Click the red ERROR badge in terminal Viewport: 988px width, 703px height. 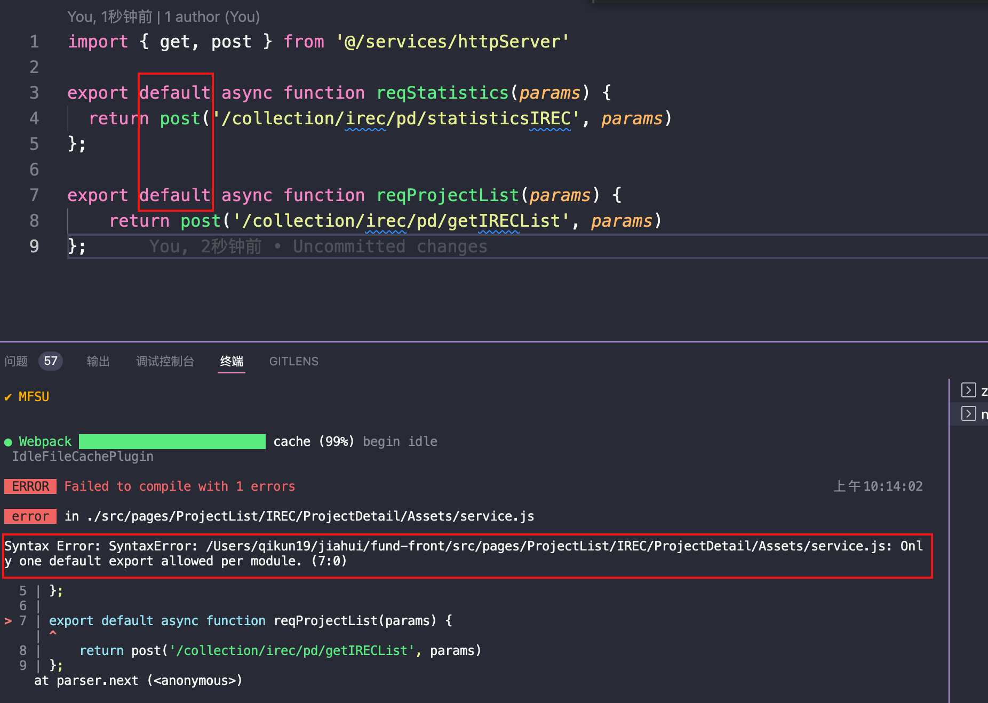tap(30, 486)
